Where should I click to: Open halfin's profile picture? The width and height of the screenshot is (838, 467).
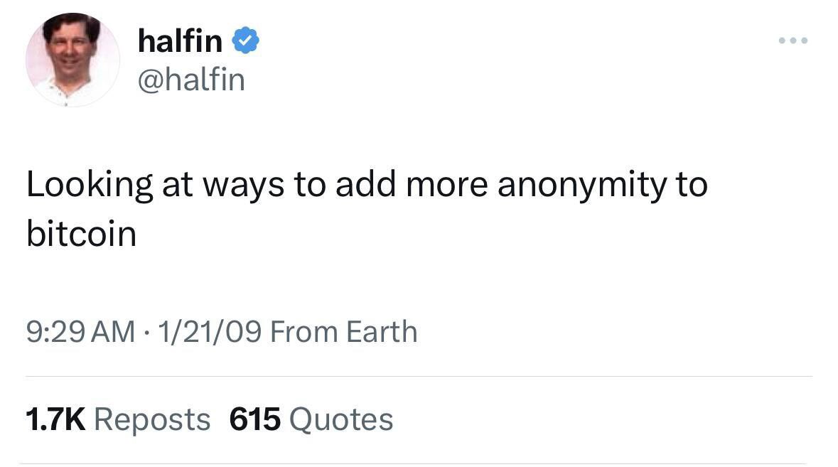72,60
